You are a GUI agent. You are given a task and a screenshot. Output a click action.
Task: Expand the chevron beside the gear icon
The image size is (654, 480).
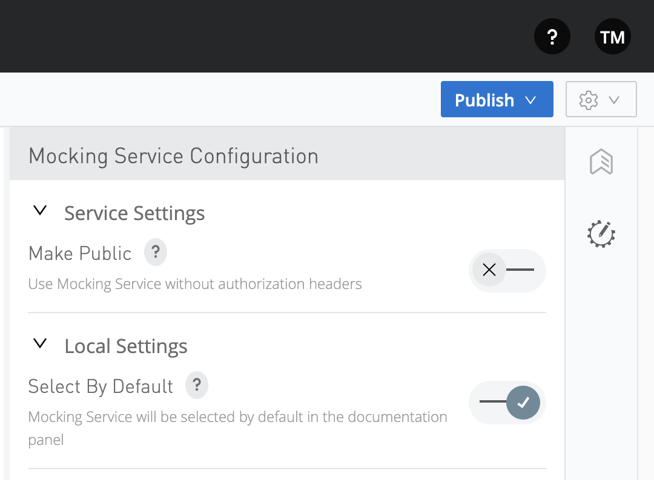tap(614, 100)
